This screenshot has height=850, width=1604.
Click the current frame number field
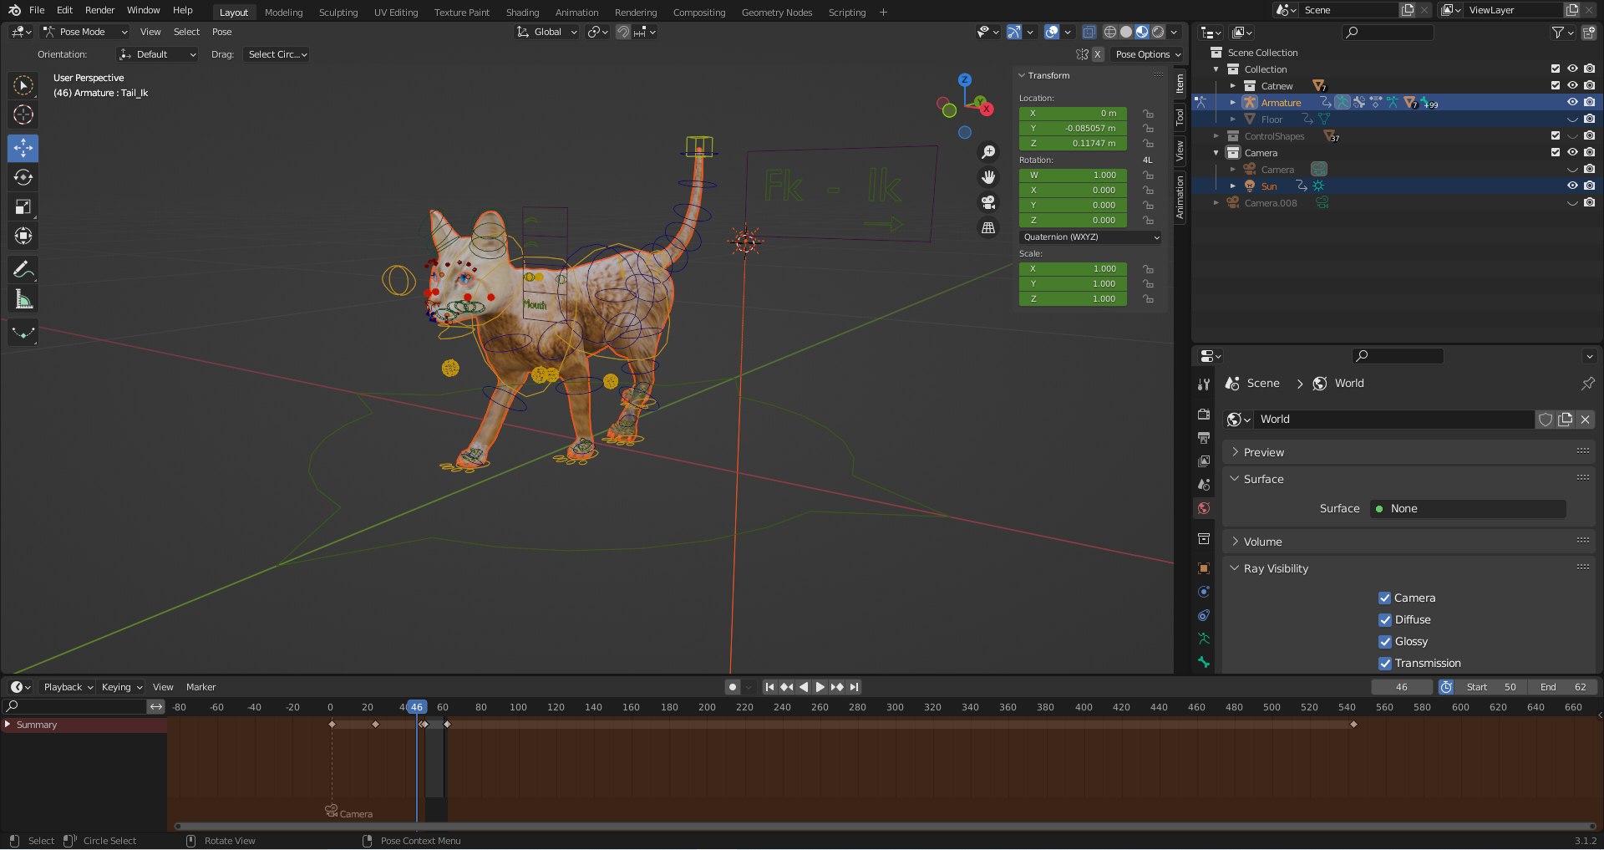tap(1402, 687)
